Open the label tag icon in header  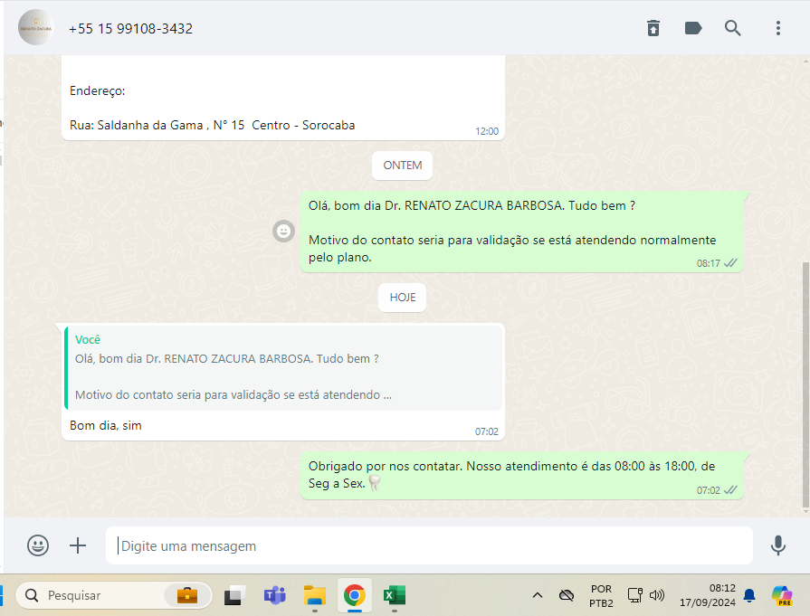(x=693, y=28)
